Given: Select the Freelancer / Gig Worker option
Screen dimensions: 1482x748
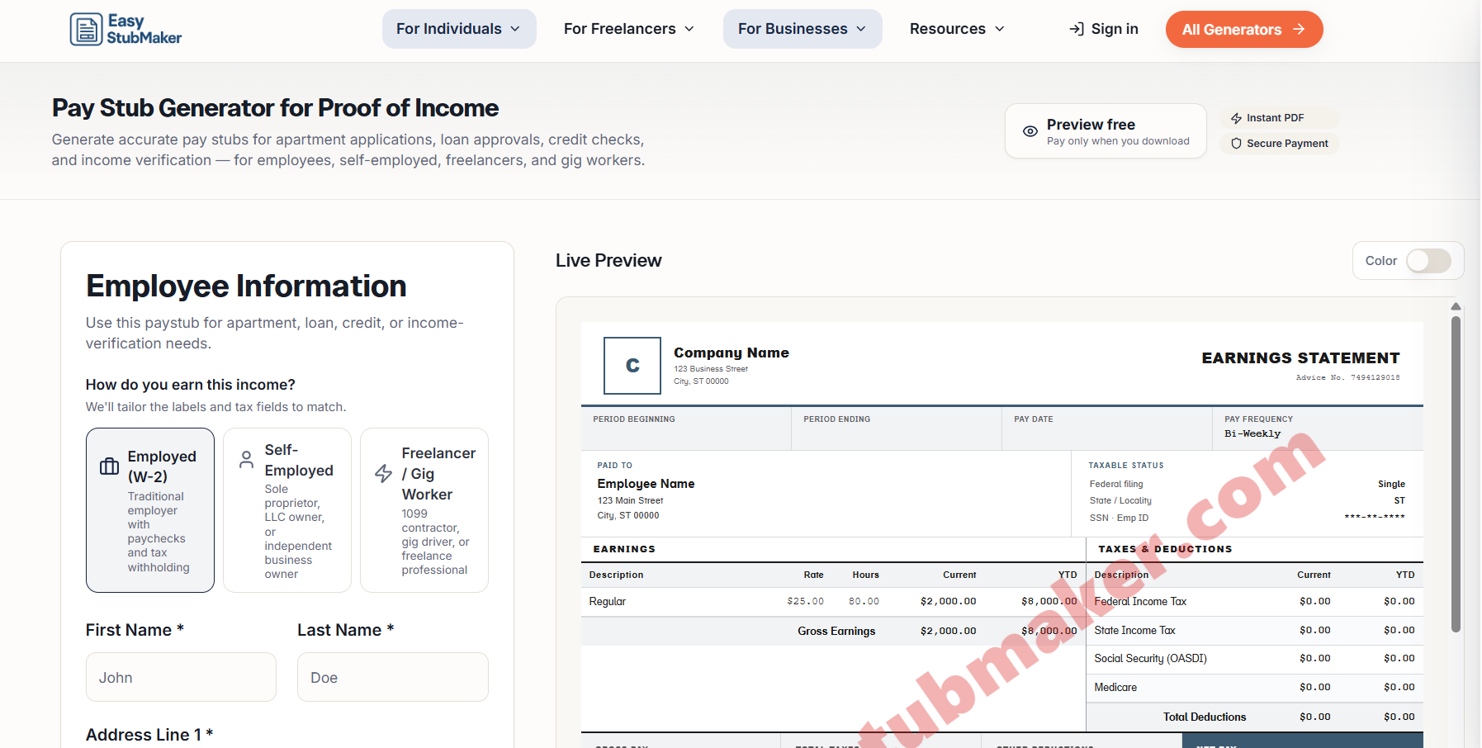Looking at the screenshot, I should [424, 510].
